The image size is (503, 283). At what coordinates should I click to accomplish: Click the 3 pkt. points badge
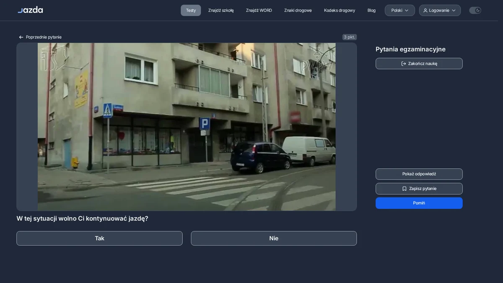click(349, 37)
